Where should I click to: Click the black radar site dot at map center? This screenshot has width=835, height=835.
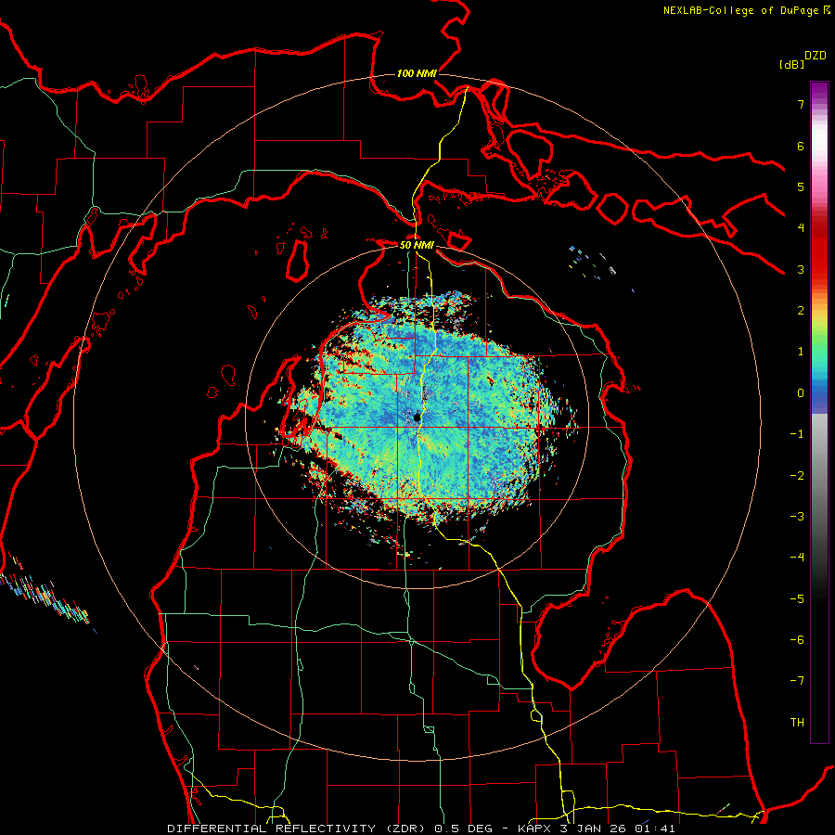point(417,418)
